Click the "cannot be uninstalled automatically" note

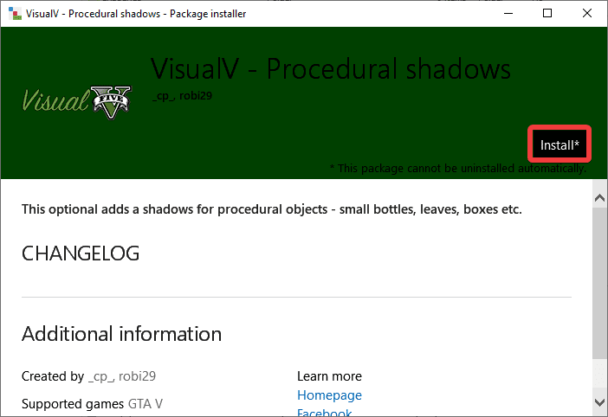tap(458, 168)
